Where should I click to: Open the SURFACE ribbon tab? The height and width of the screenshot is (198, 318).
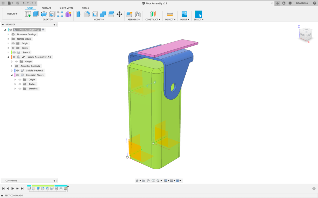(47, 8)
